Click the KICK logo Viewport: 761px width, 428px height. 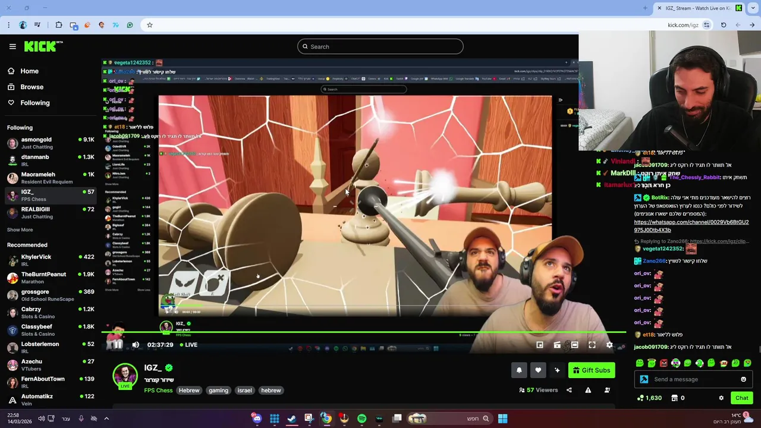(43, 46)
